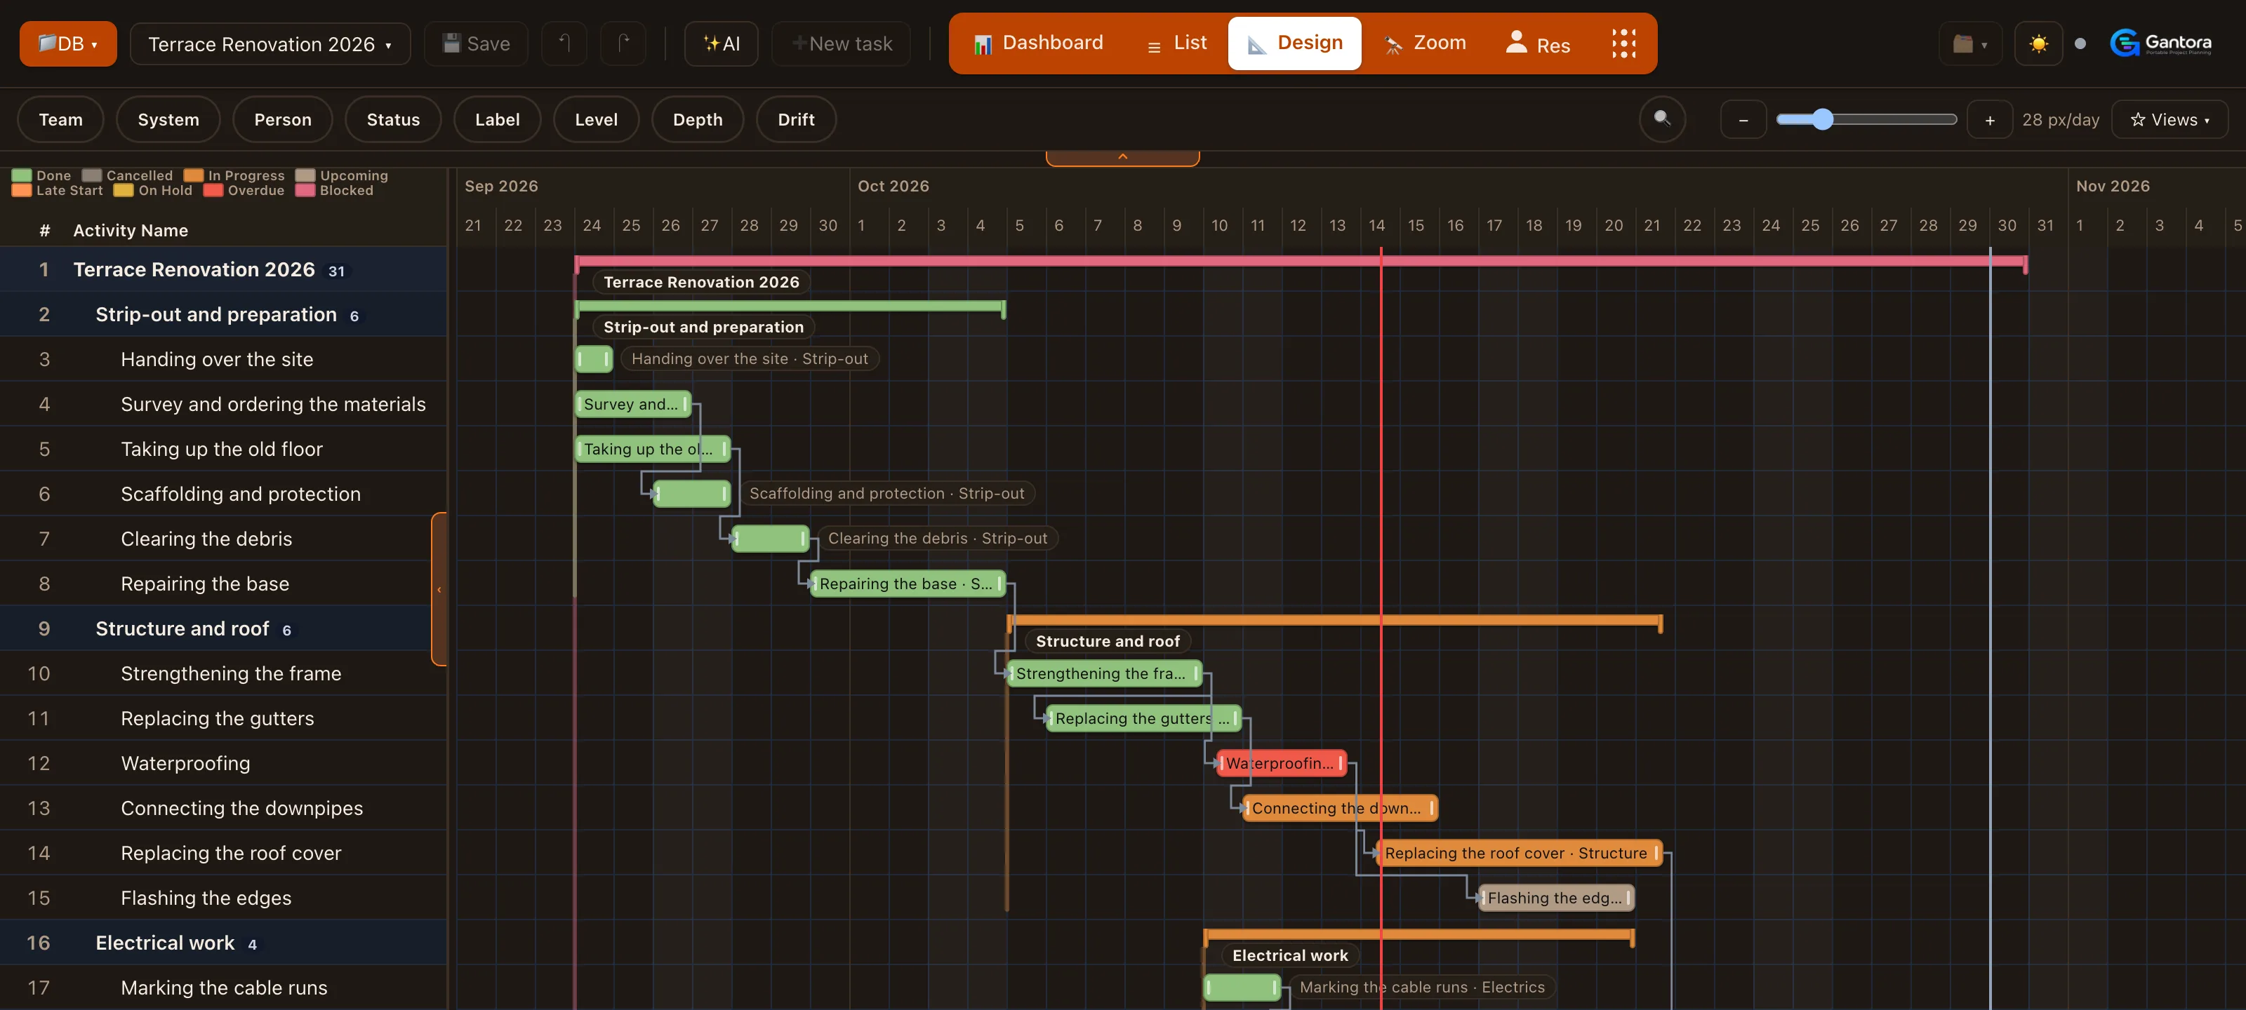2246x1010 pixels.
Task: Toggle the Label grouping chip
Action: [497, 119]
